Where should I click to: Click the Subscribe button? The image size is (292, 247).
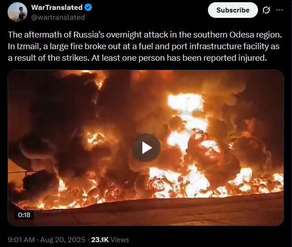(233, 10)
